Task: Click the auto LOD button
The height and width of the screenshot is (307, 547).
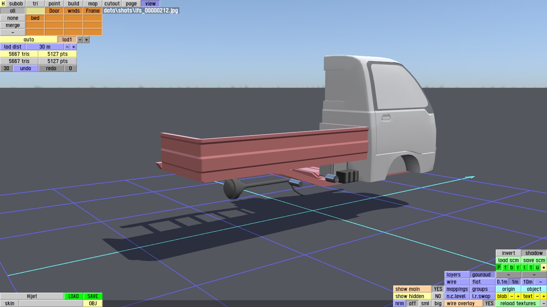Action: 29,40
